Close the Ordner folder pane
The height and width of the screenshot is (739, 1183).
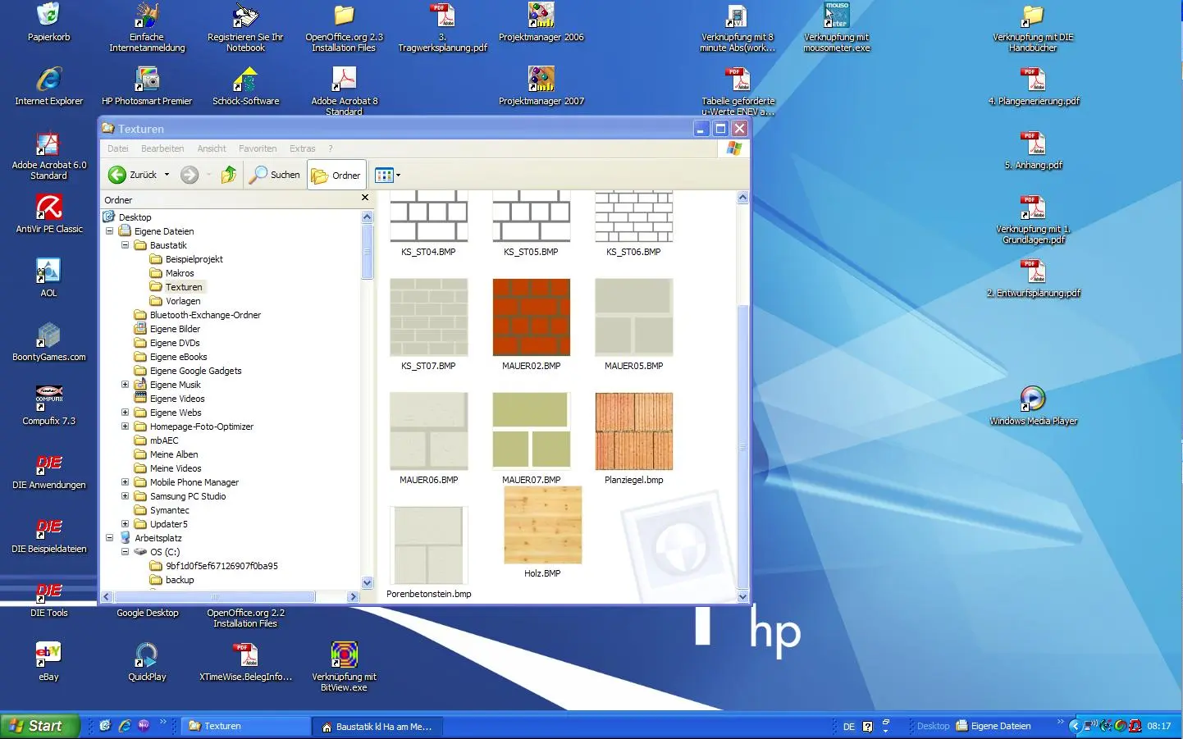click(x=365, y=198)
